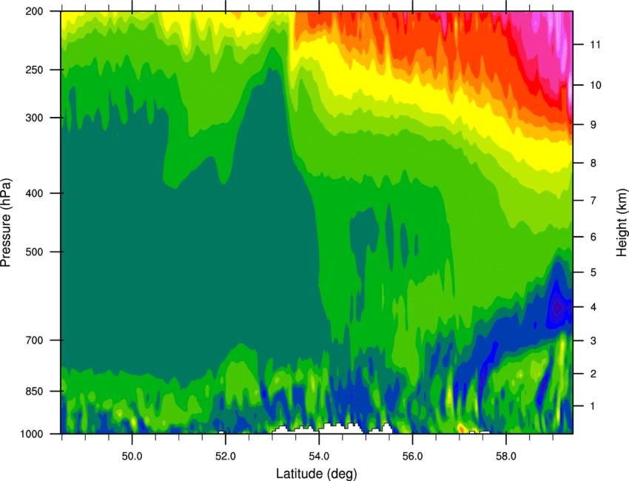629x481 pixels.
Task: Click height tick label 8
Action: [x=593, y=163]
